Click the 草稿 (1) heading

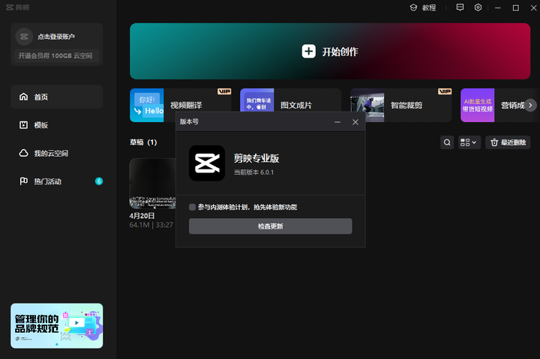[143, 142]
